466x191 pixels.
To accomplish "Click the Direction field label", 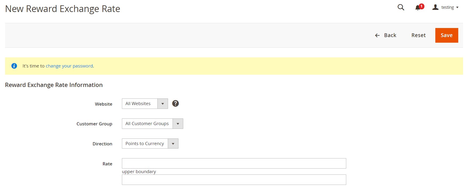I will tap(102, 144).
